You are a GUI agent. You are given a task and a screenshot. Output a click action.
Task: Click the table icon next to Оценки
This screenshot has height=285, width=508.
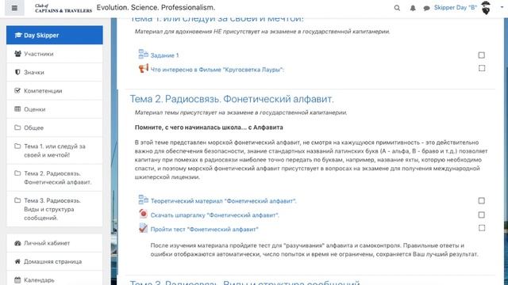[17, 109]
